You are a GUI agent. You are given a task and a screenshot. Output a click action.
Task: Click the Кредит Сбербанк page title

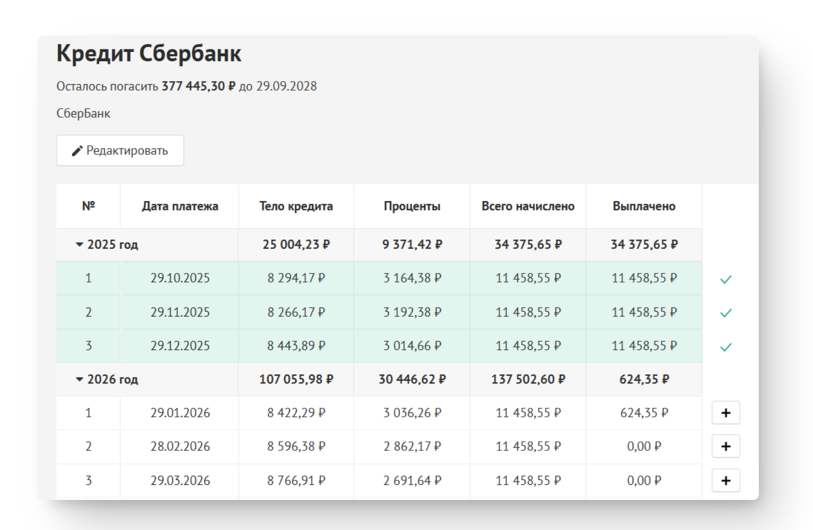[x=149, y=53]
